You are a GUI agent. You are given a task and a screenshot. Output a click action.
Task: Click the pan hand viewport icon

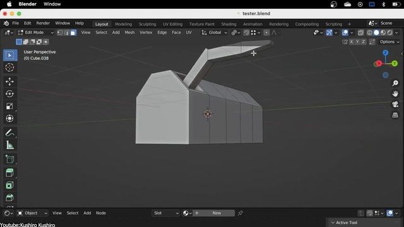click(x=395, y=94)
